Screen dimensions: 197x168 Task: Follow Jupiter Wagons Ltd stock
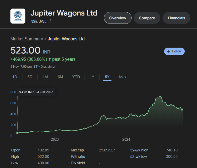pos(174,51)
